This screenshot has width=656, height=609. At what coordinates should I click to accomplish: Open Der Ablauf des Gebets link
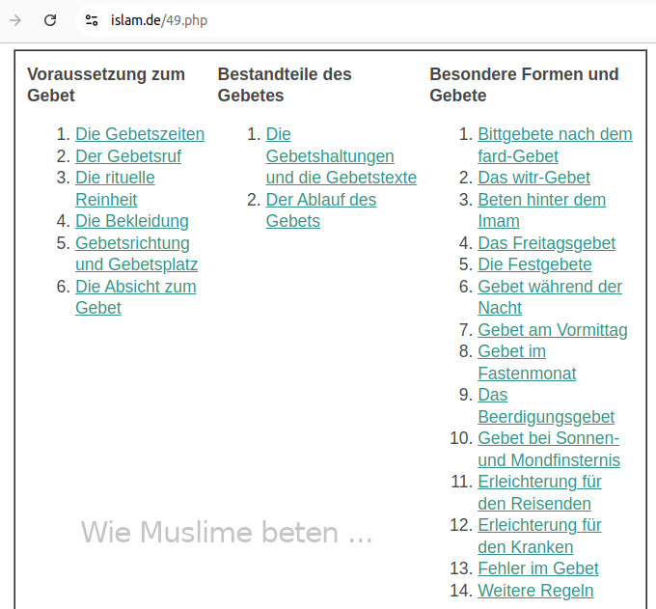click(x=321, y=210)
